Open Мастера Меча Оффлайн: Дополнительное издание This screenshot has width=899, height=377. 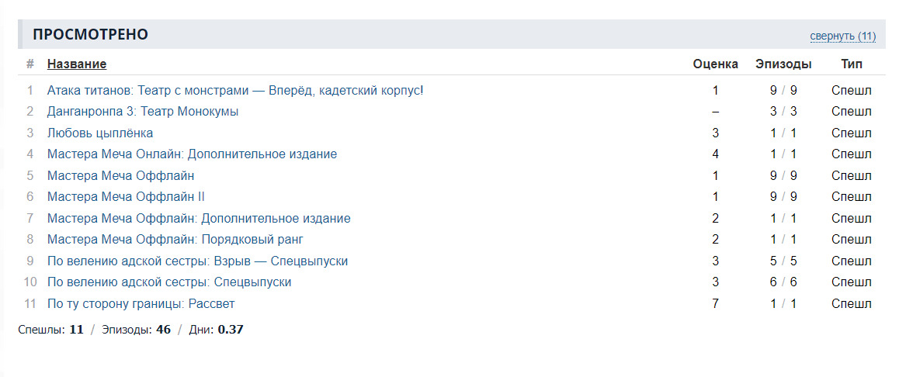pos(199,218)
